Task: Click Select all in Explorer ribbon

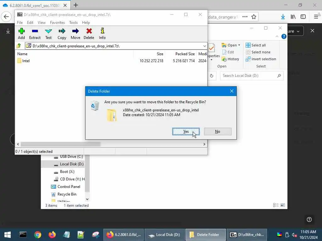Action: (x=256, y=45)
